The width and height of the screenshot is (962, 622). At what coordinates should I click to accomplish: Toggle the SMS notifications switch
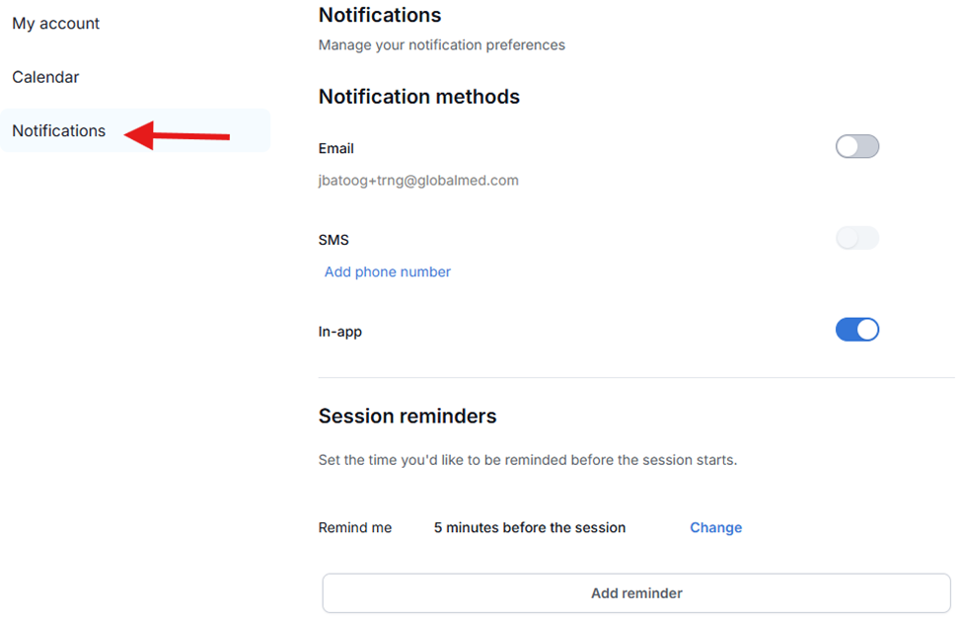coord(856,238)
